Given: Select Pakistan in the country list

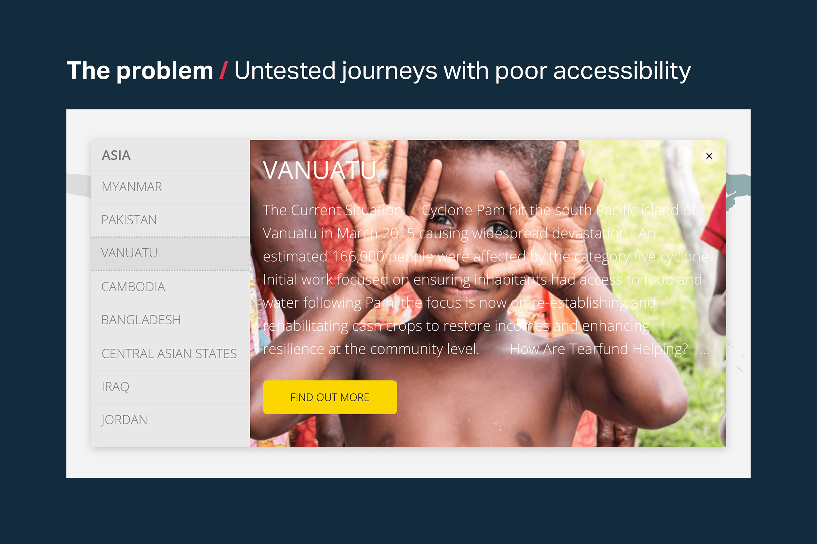Looking at the screenshot, I should (x=171, y=220).
